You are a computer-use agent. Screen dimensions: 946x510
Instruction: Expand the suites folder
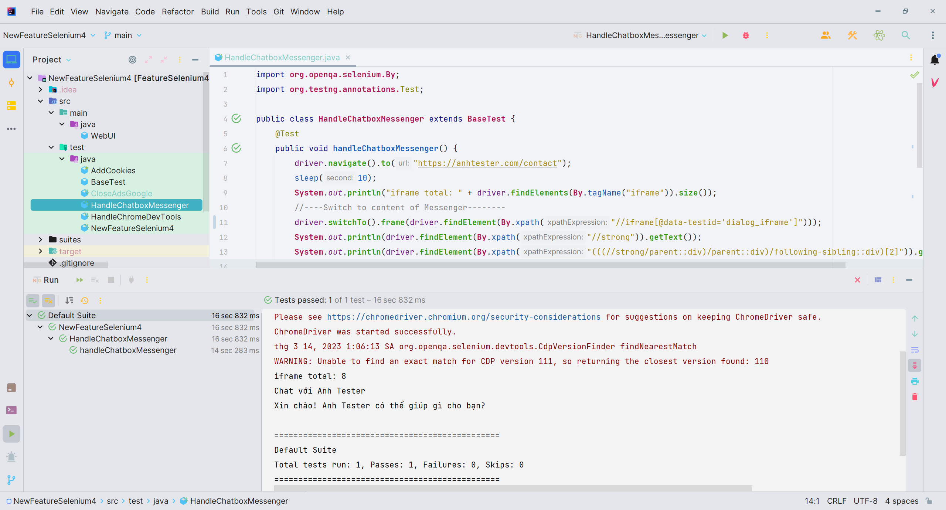[x=41, y=239]
